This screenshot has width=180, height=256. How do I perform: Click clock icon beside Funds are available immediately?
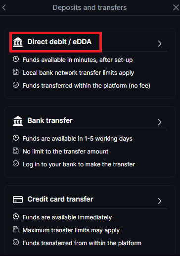coord(16,216)
